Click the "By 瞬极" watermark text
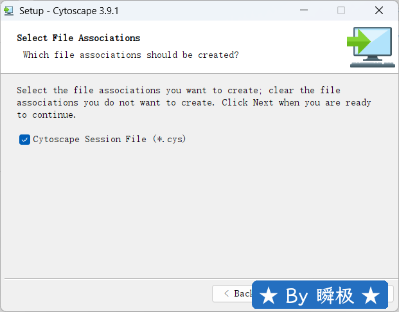The height and width of the screenshot is (312, 399). tap(319, 296)
